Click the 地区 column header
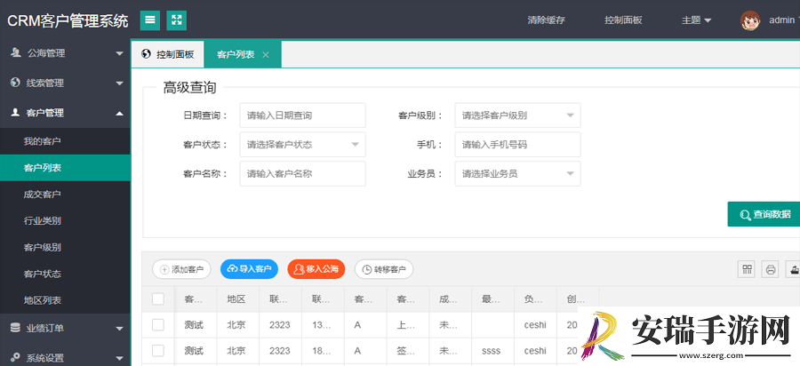Viewport: 800px width, 366px height. (x=237, y=299)
